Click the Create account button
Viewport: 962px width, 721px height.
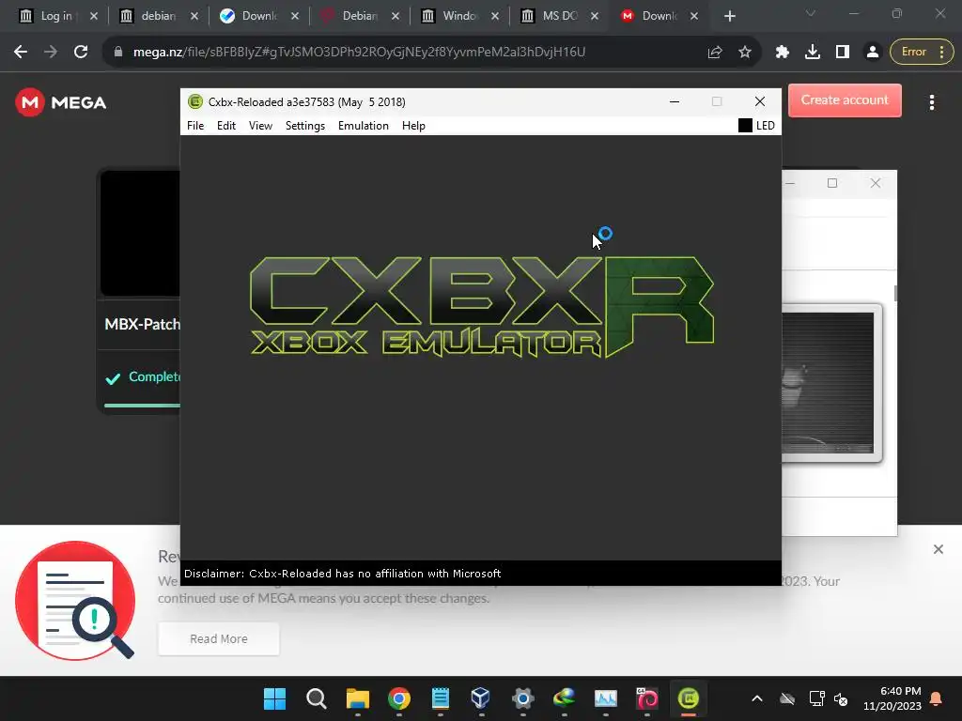[845, 100]
